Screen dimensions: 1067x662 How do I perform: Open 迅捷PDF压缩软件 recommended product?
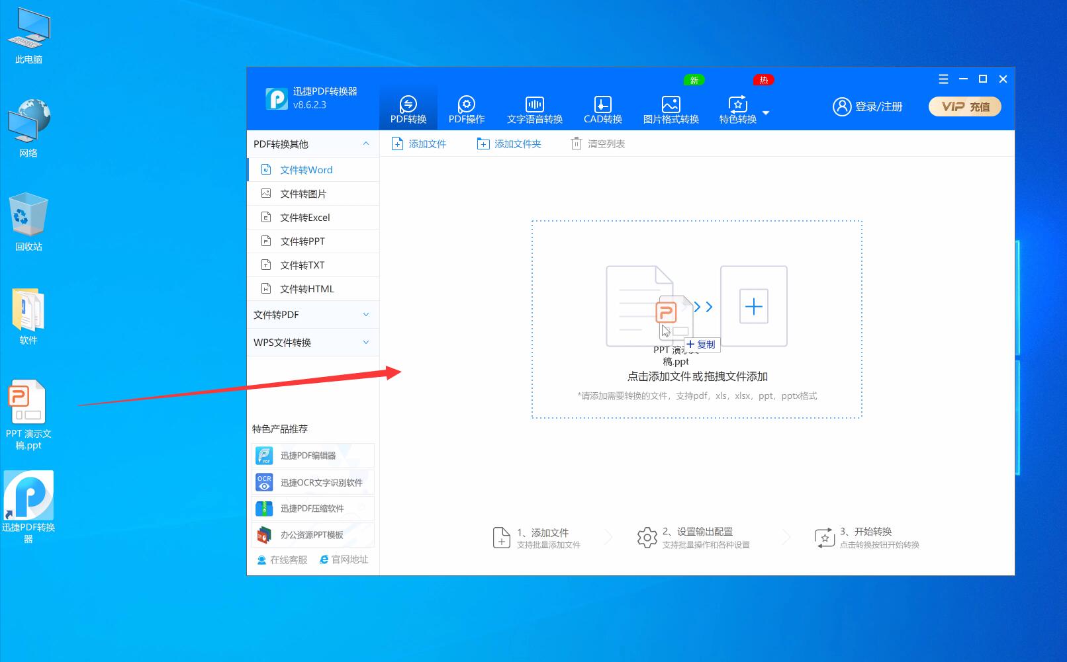click(312, 509)
